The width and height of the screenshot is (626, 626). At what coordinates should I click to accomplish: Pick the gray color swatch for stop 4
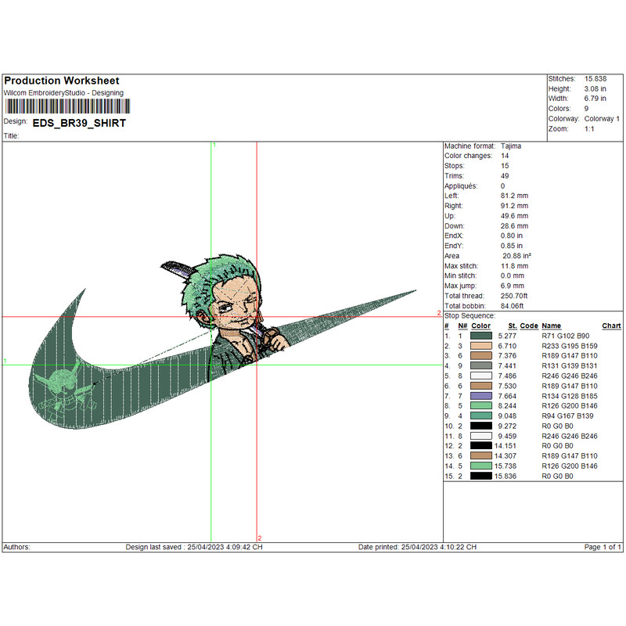[x=481, y=365]
